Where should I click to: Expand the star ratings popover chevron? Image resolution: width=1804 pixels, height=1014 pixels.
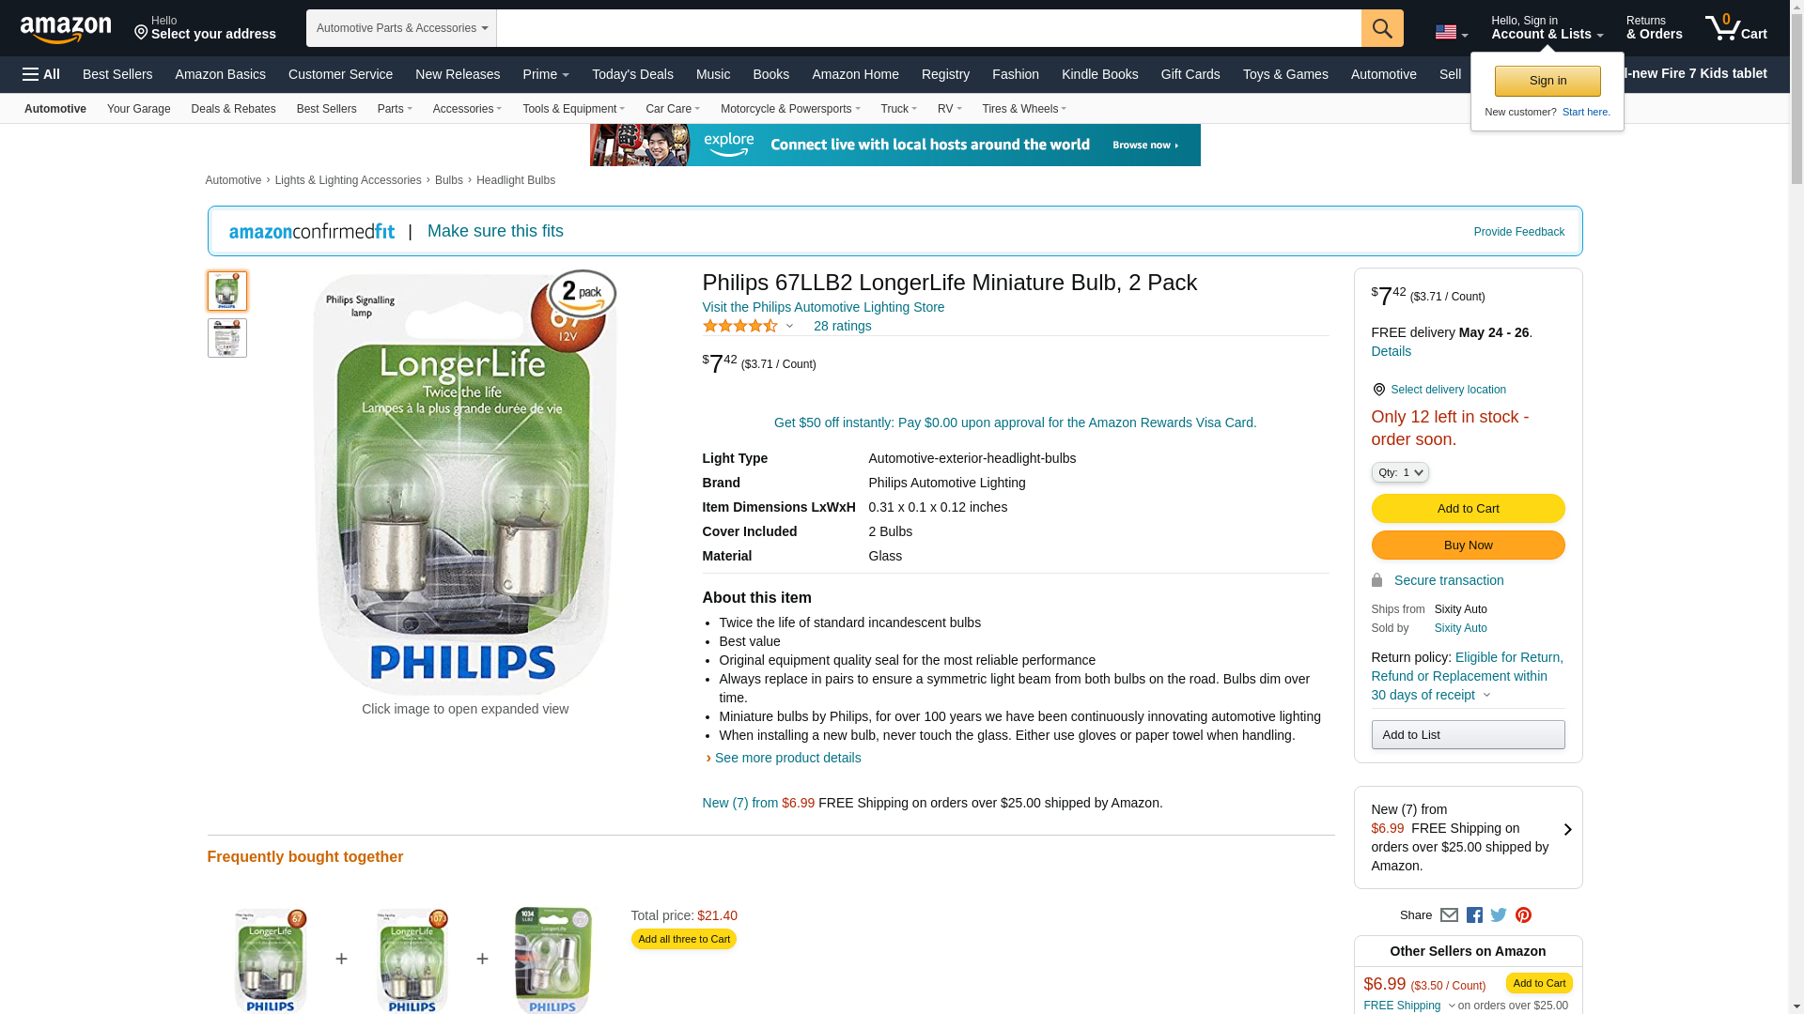(789, 327)
